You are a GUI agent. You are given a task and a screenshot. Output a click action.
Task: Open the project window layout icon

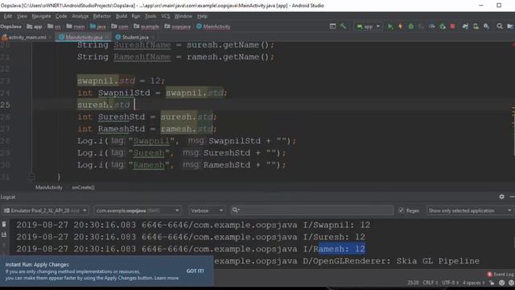point(332,27)
